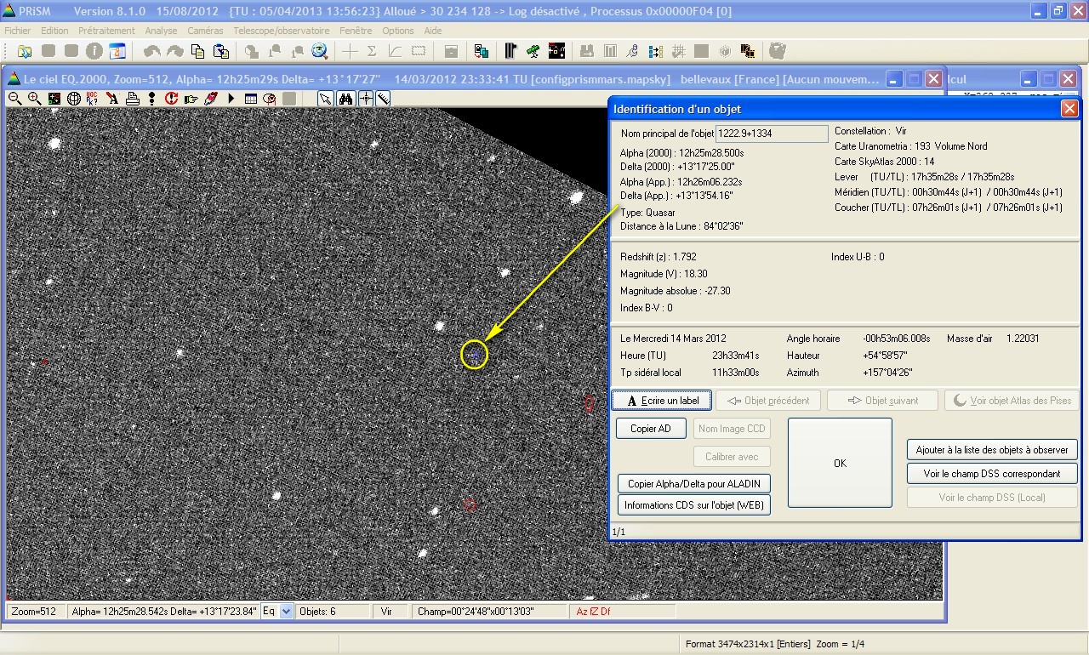Screen dimensions: 1089x655
Task: Click Copier Alpha/Delta pour ALADIN
Action: point(694,484)
